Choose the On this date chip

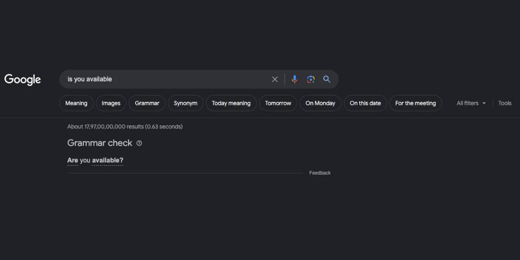365,103
